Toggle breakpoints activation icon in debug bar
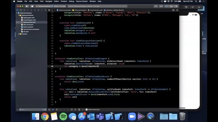 point(53,109)
